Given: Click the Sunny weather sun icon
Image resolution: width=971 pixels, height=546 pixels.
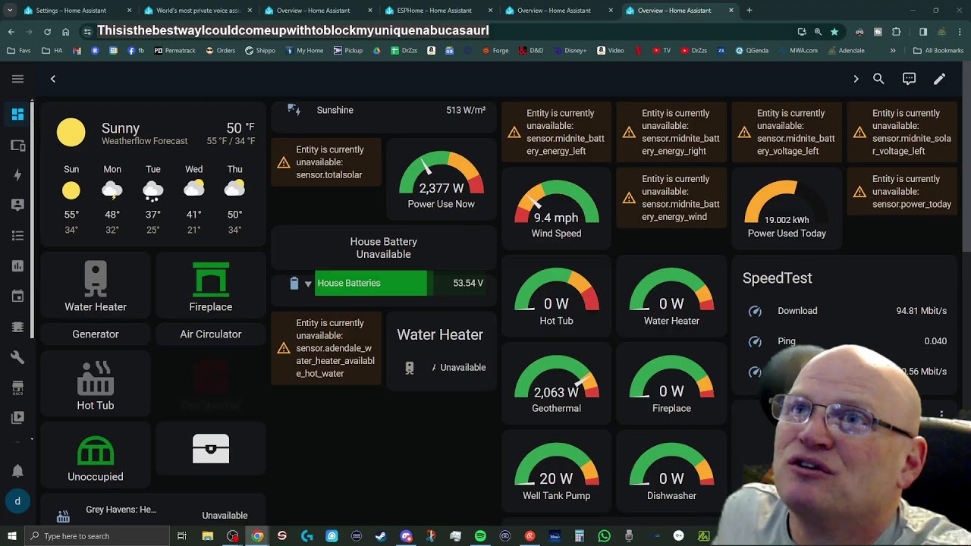Looking at the screenshot, I should pyautogui.click(x=71, y=133).
